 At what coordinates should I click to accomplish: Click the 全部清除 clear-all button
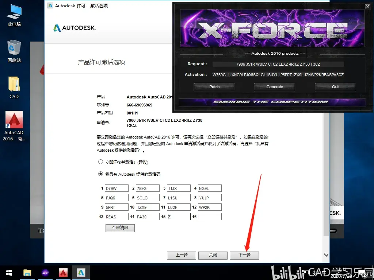pyautogui.click(x=120, y=228)
